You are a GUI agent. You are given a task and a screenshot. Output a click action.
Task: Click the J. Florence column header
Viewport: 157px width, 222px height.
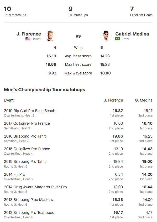point(113,100)
